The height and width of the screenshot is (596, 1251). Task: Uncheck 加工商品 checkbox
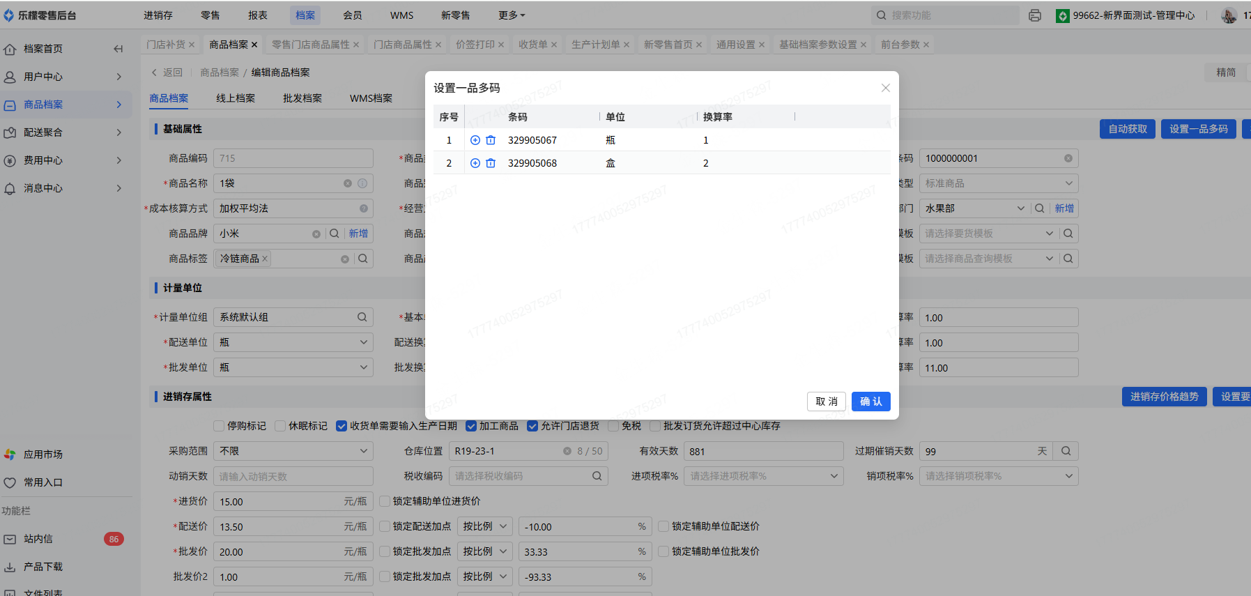pyautogui.click(x=471, y=426)
